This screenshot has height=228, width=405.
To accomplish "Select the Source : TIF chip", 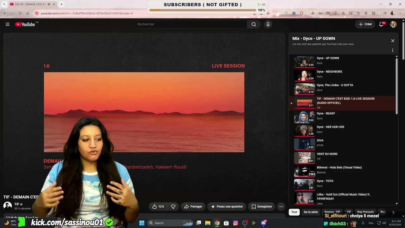I will pos(332,212).
